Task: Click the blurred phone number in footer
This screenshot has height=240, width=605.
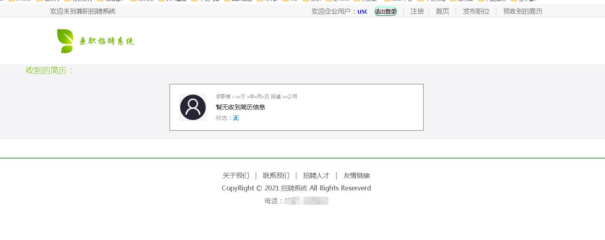Action: pyautogui.click(x=305, y=201)
